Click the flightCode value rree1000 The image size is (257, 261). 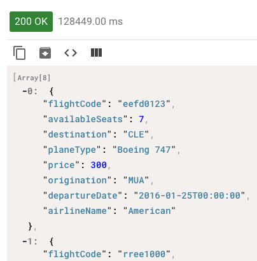pos(144,254)
